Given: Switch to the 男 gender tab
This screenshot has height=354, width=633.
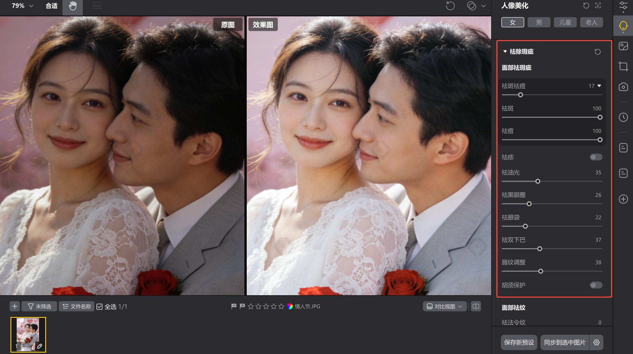Looking at the screenshot, I should (x=539, y=22).
